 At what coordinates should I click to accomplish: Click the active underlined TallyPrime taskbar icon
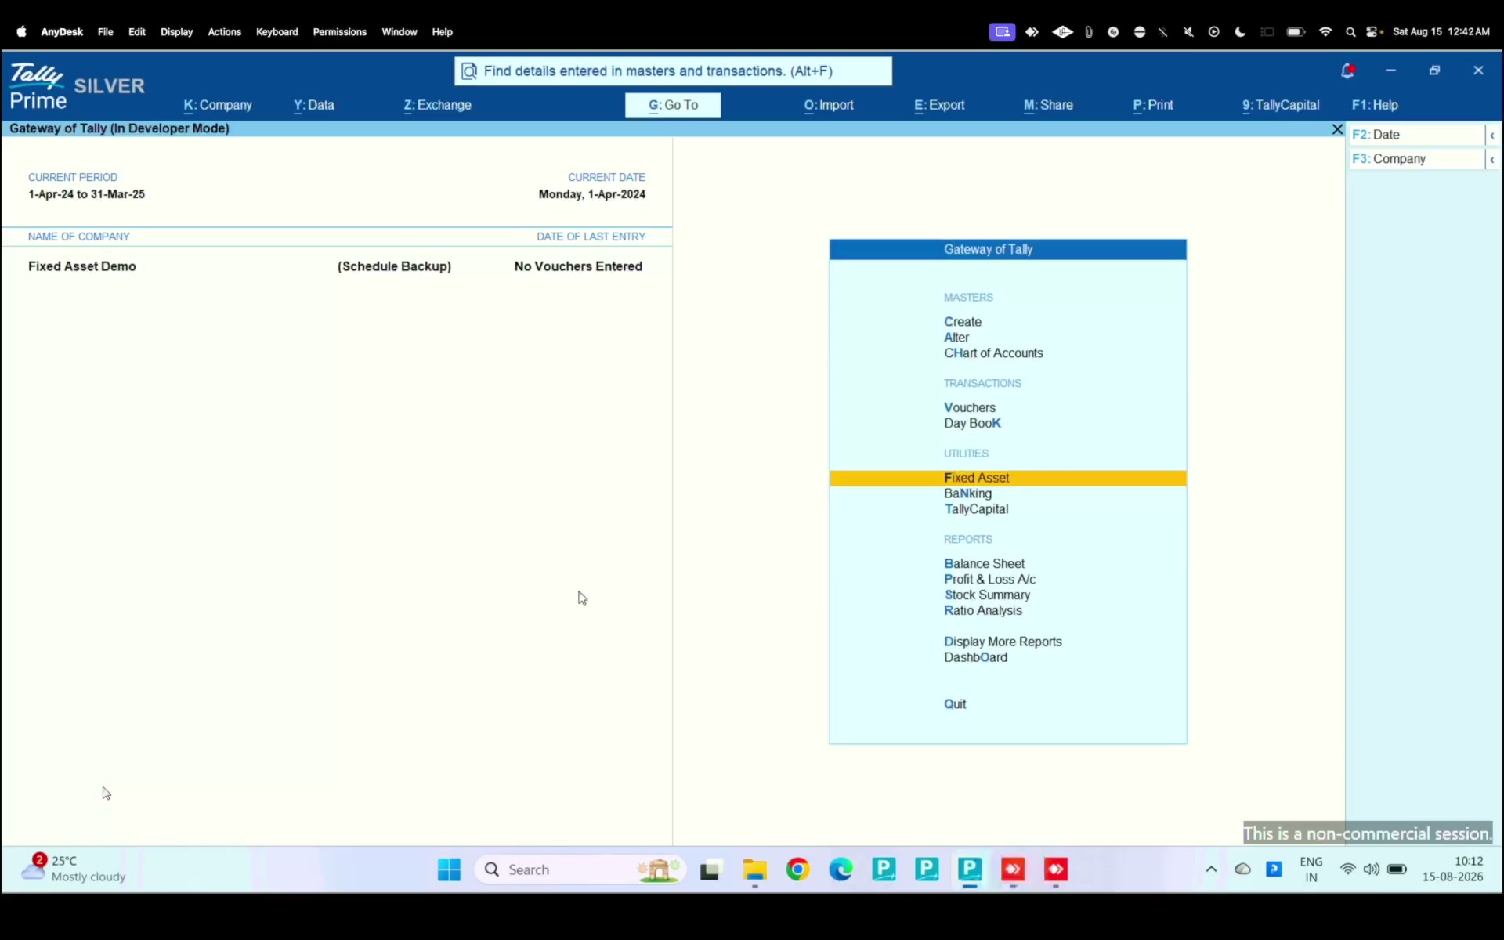(x=970, y=869)
